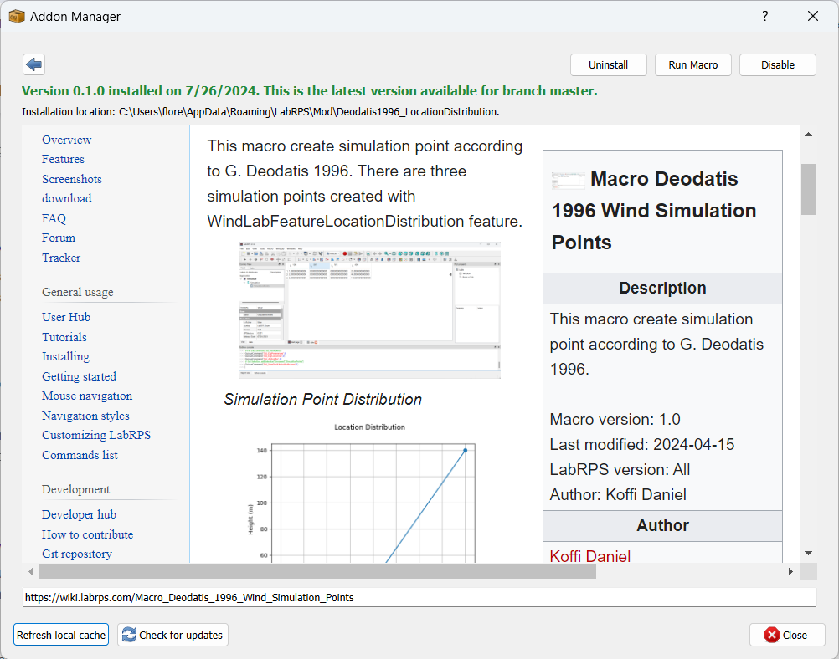The width and height of the screenshot is (839, 659).
Task: Open the Git repository link
Action: pyautogui.click(x=77, y=554)
